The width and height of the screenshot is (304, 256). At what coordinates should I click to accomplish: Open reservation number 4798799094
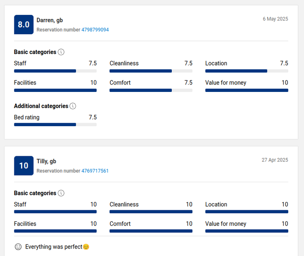tap(95, 30)
